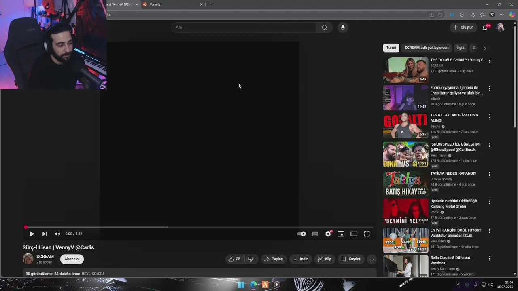Open the notifications bell
Image resolution: width=518 pixels, height=291 pixels.
[485, 27]
